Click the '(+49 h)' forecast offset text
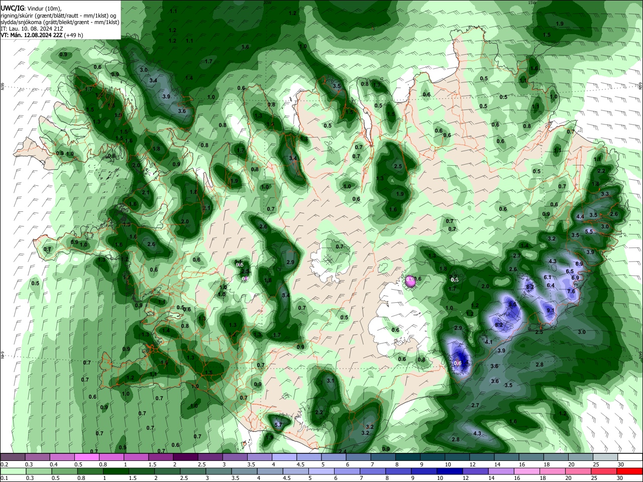 pos(73,35)
